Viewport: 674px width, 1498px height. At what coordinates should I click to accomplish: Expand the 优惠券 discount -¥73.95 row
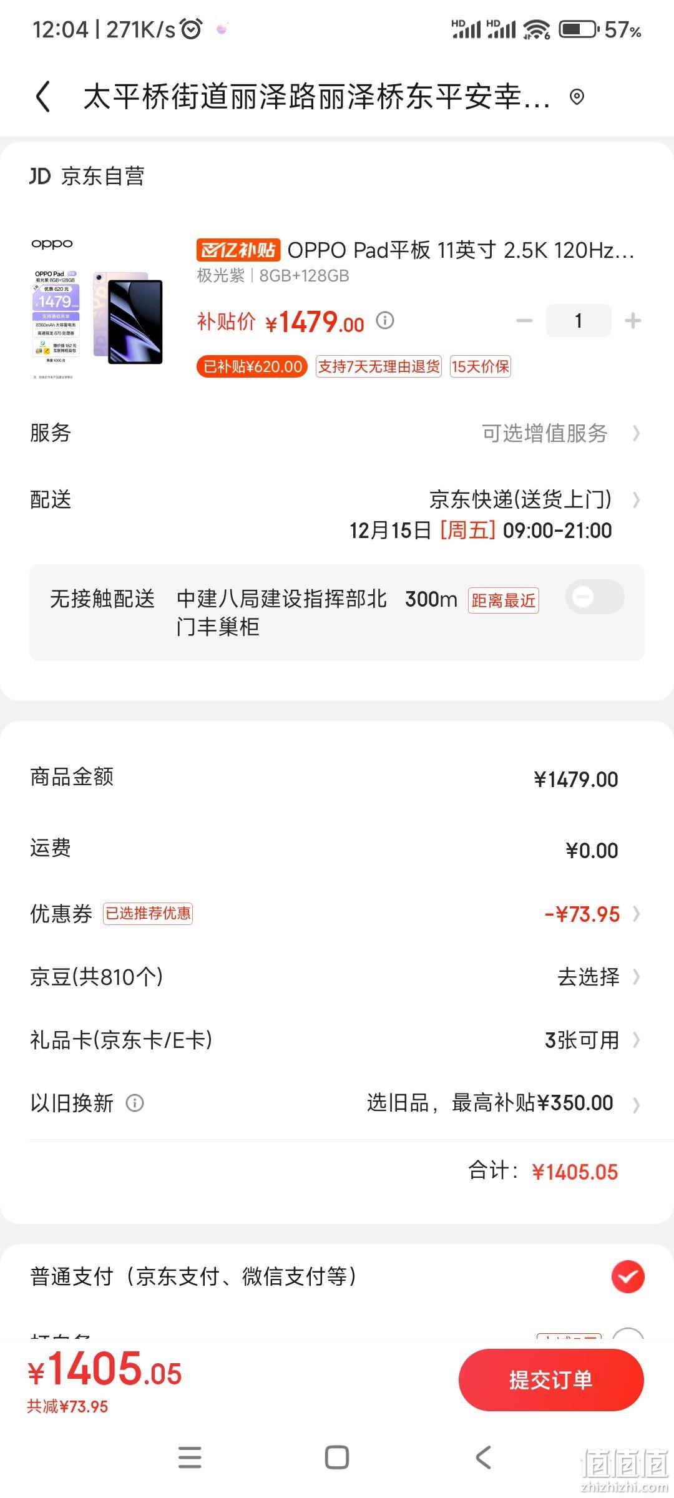(x=337, y=914)
